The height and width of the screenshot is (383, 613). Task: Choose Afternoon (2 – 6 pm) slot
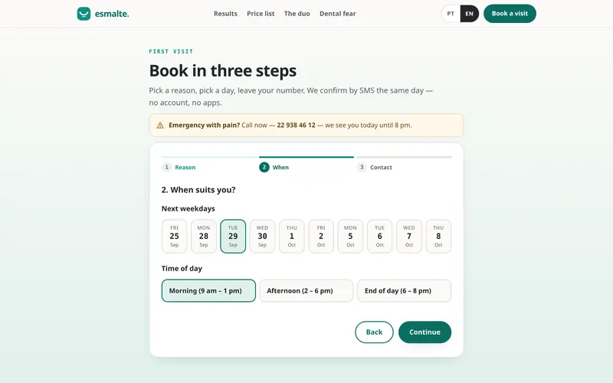[x=306, y=291]
